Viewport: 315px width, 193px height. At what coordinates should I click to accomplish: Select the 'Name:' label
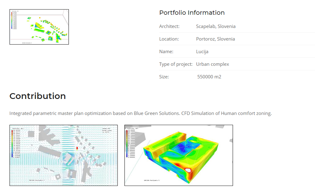[166, 52]
